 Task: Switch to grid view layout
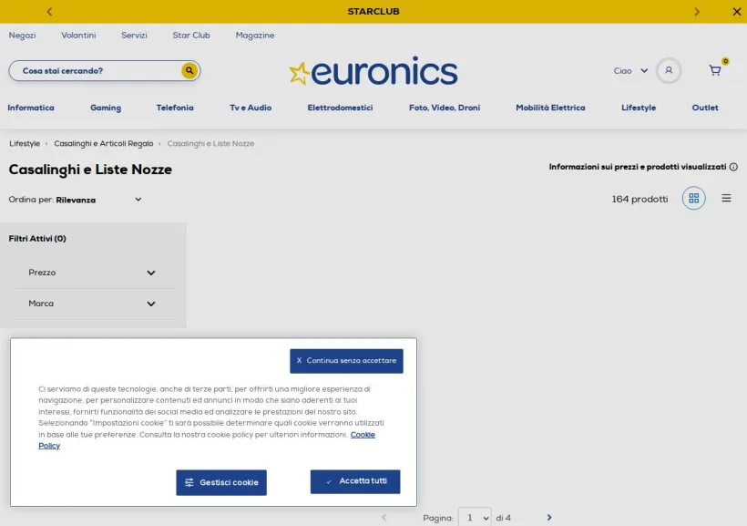pos(693,199)
